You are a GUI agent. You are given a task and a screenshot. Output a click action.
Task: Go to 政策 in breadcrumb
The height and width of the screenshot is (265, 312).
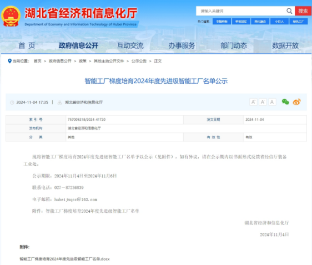coord(83,61)
